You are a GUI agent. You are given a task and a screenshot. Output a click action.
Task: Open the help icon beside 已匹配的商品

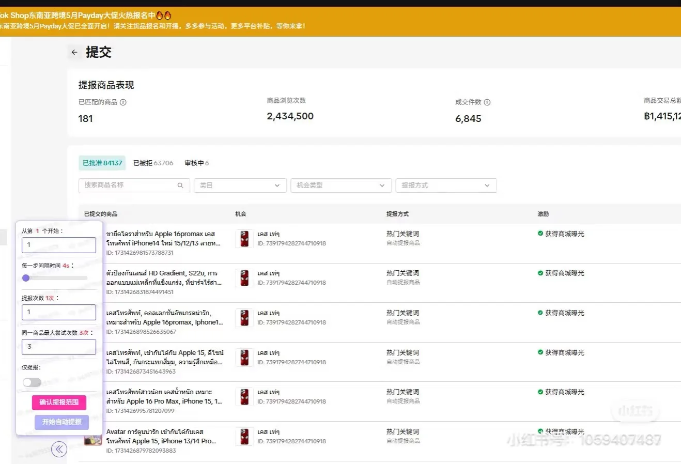pos(122,102)
